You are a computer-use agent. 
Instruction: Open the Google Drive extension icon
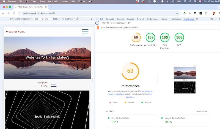tap(185, 13)
